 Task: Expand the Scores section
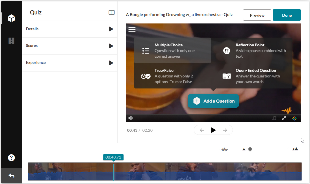pos(70,46)
